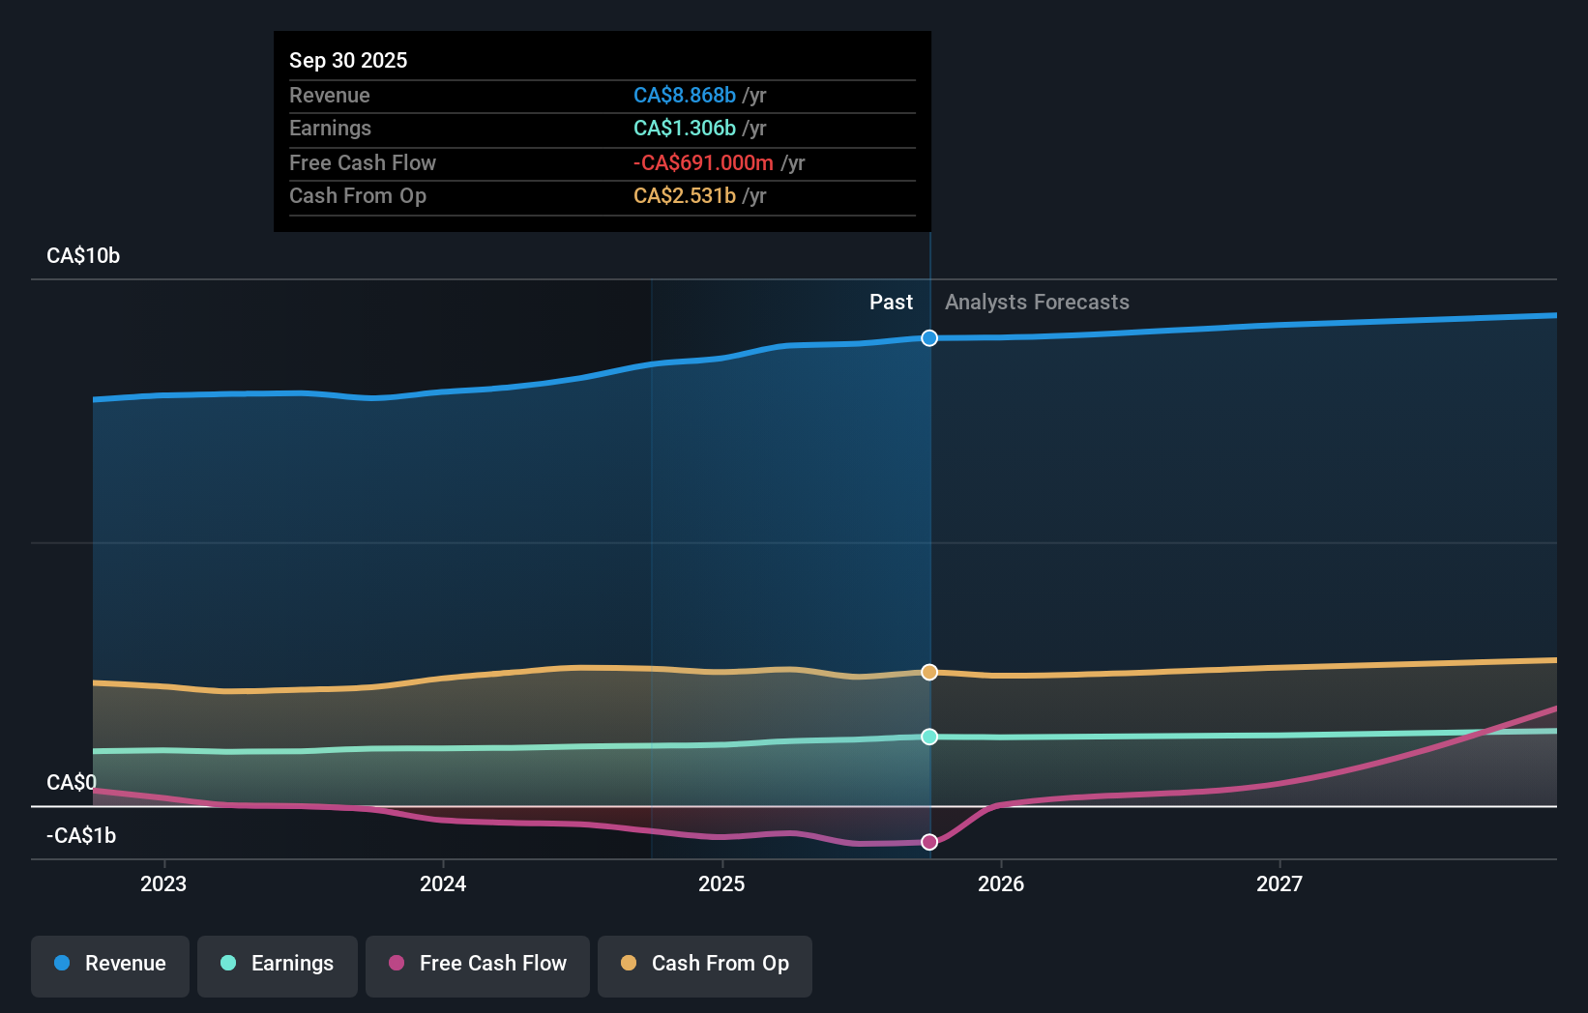This screenshot has height=1013, width=1588.
Task: Select the 2024 x-axis label
Action: click(443, 883)
